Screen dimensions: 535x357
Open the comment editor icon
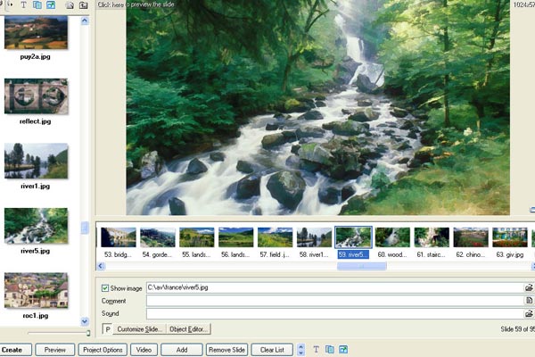pos(529,302)
